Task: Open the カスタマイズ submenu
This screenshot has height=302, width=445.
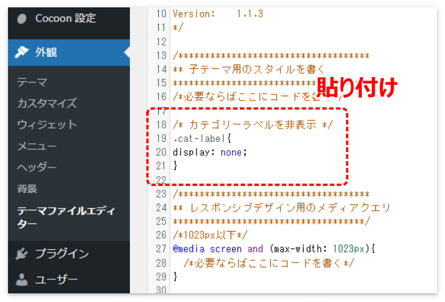Action: click(47, 103)
